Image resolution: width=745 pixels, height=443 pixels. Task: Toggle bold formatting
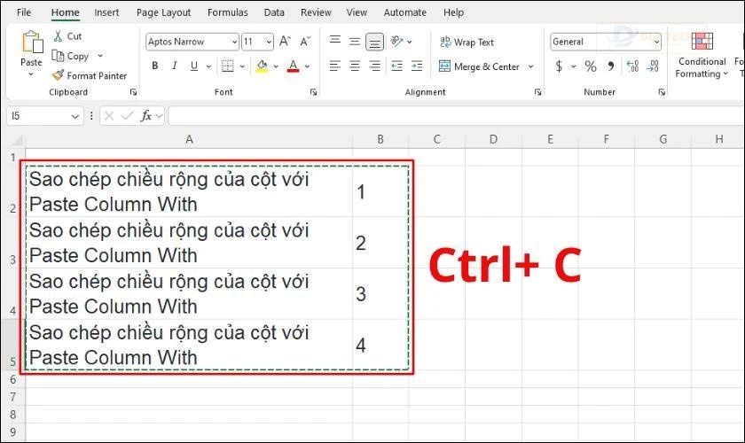pyautogui.click(x=155, y=66)
